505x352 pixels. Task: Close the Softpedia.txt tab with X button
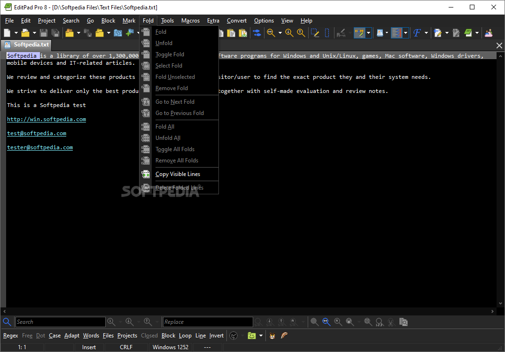[499, 46]
